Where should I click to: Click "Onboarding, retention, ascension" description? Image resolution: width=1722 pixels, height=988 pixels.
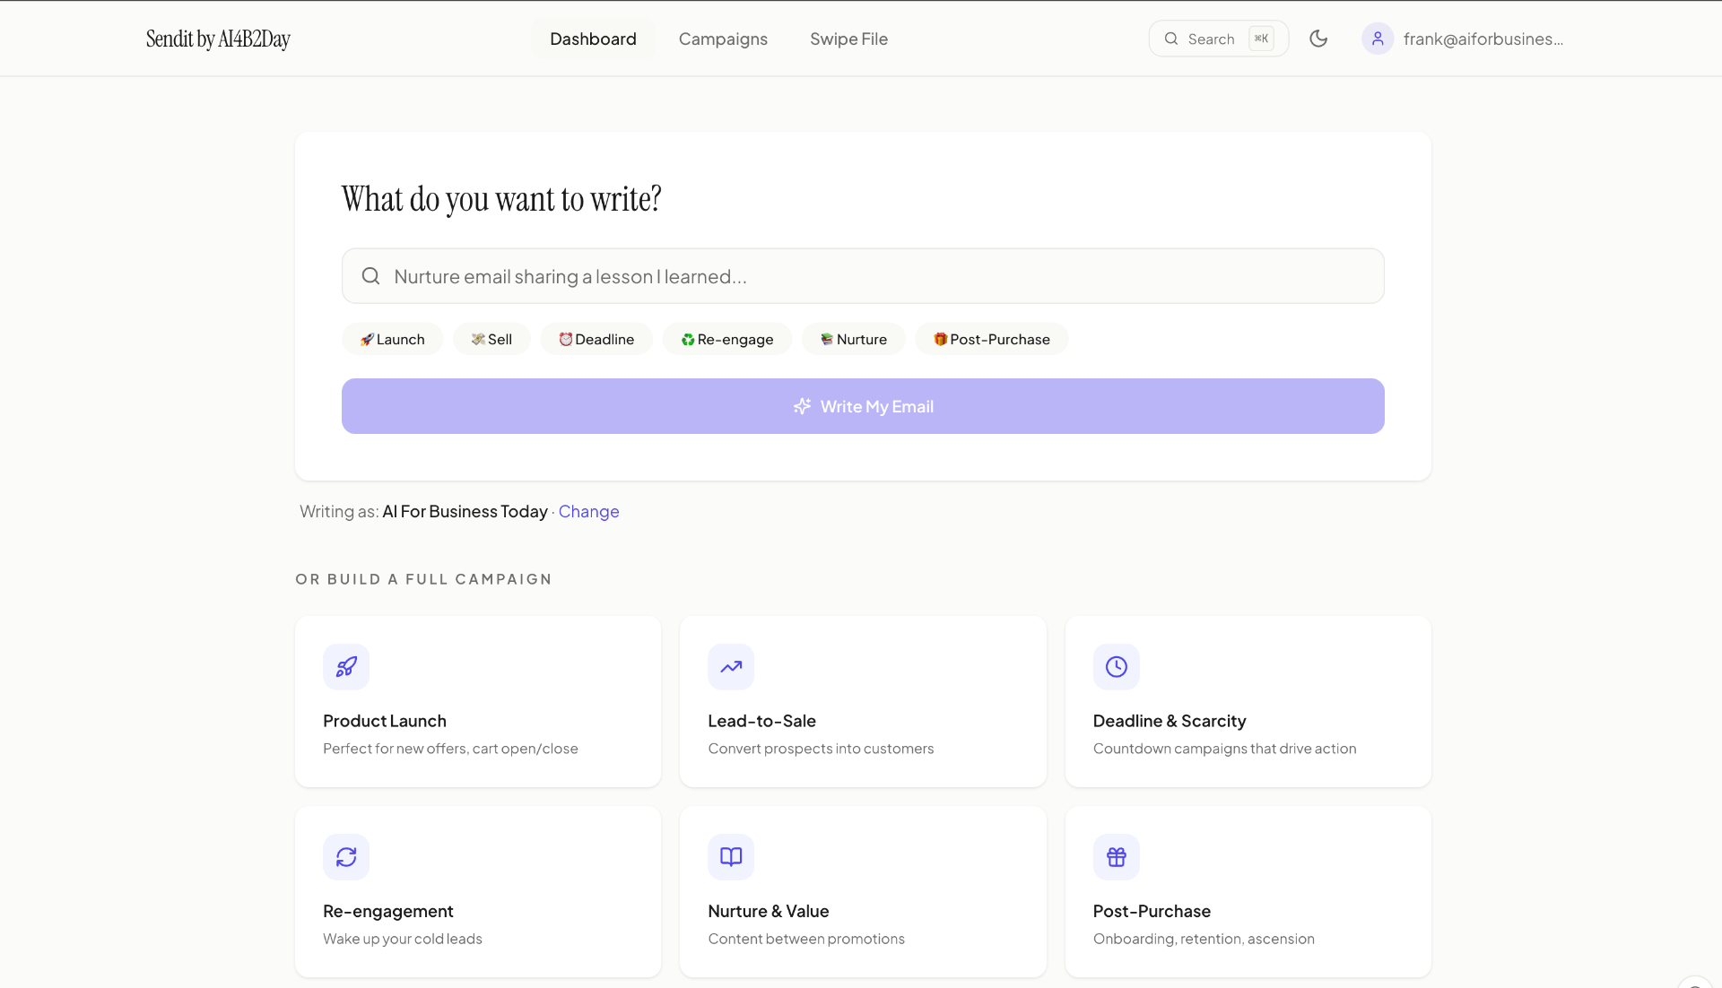pyautogui.click(x=1204, y=939)
